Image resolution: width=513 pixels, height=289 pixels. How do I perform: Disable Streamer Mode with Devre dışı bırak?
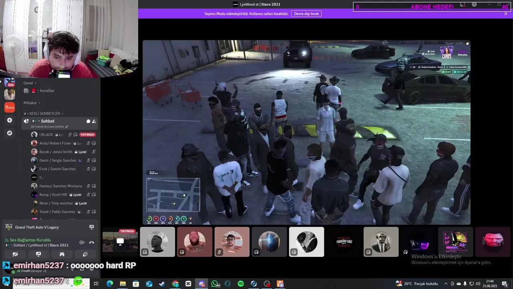tap(307, 14)
